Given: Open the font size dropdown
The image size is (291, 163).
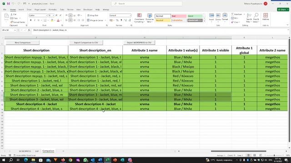Looking at the screenshot, I should [54, 15].
